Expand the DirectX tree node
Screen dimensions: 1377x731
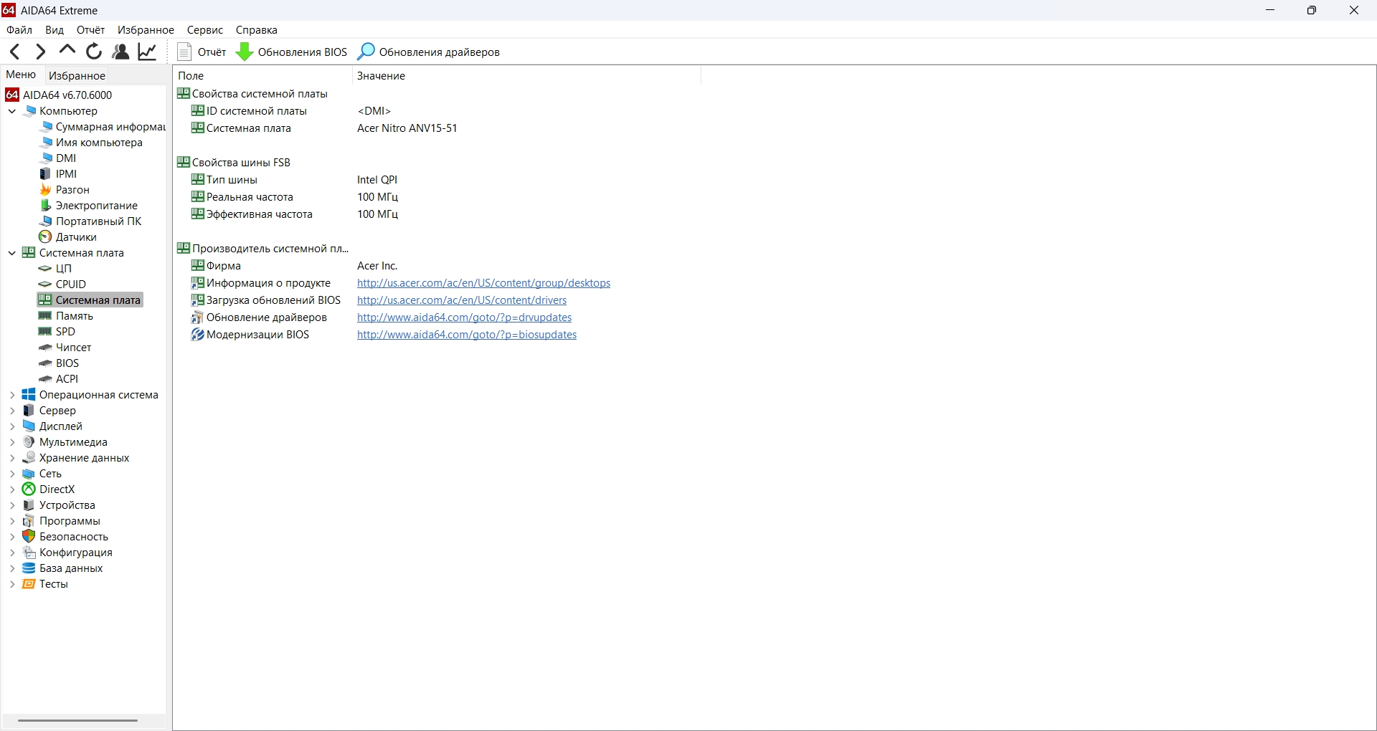[12, 489]
